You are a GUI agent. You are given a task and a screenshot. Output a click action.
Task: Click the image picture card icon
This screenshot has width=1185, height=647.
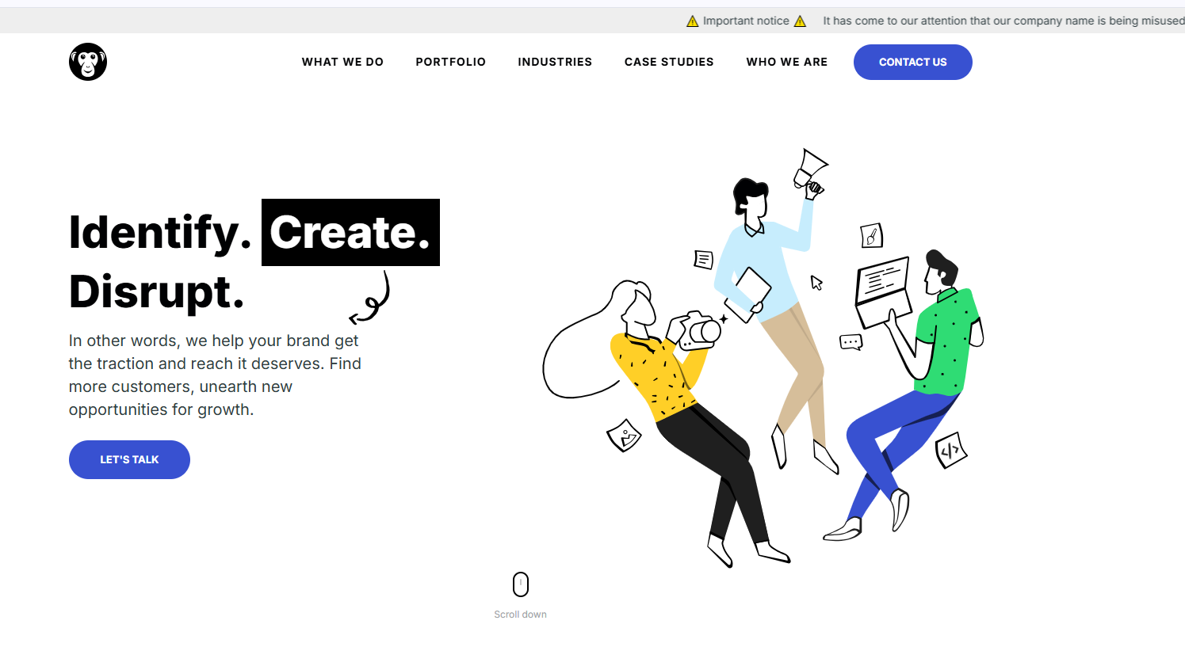pyautogui.click(x=624, y=436)
